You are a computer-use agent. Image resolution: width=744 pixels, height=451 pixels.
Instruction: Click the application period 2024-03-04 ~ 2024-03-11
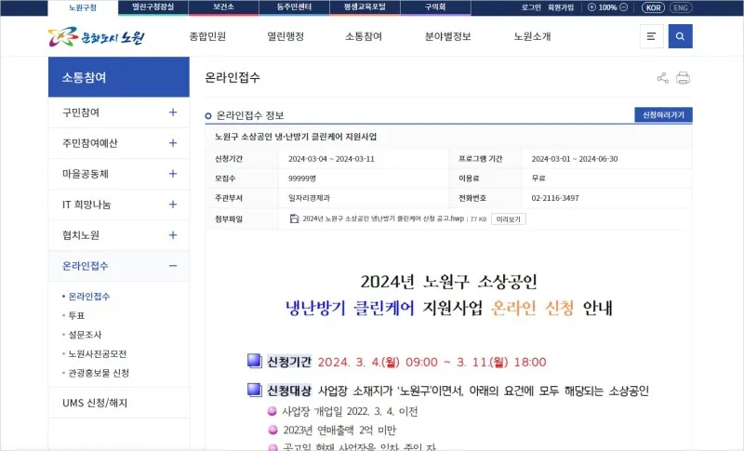[x=331, y=159]
